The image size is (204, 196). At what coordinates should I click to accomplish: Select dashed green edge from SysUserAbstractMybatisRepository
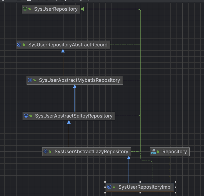tap(131, 80)
